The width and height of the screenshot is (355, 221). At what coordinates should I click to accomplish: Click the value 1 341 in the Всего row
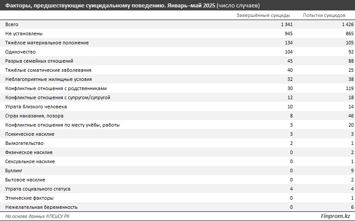287,24
